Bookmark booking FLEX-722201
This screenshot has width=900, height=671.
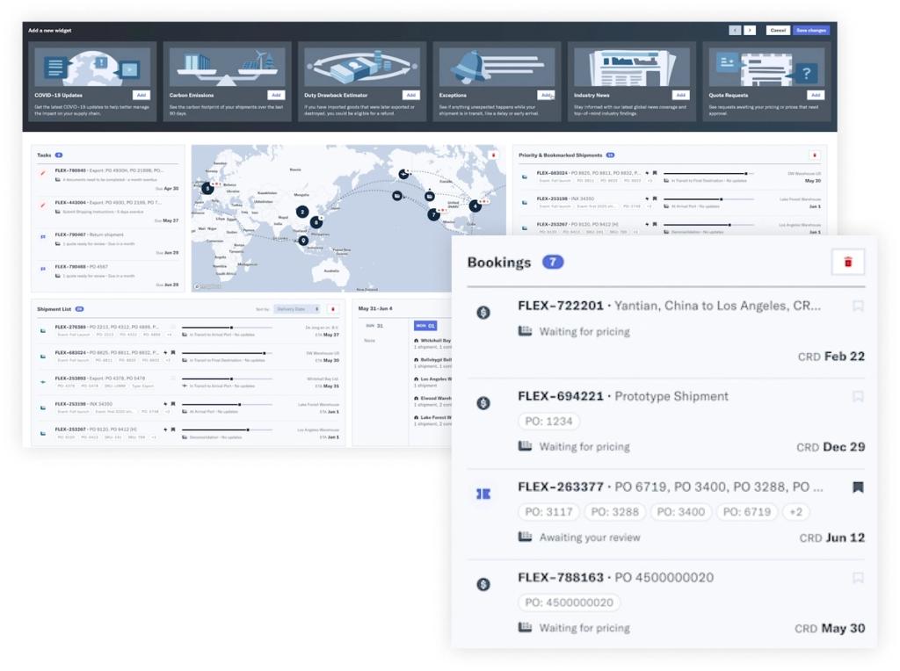pyautogui.click(x=858, y=306)
